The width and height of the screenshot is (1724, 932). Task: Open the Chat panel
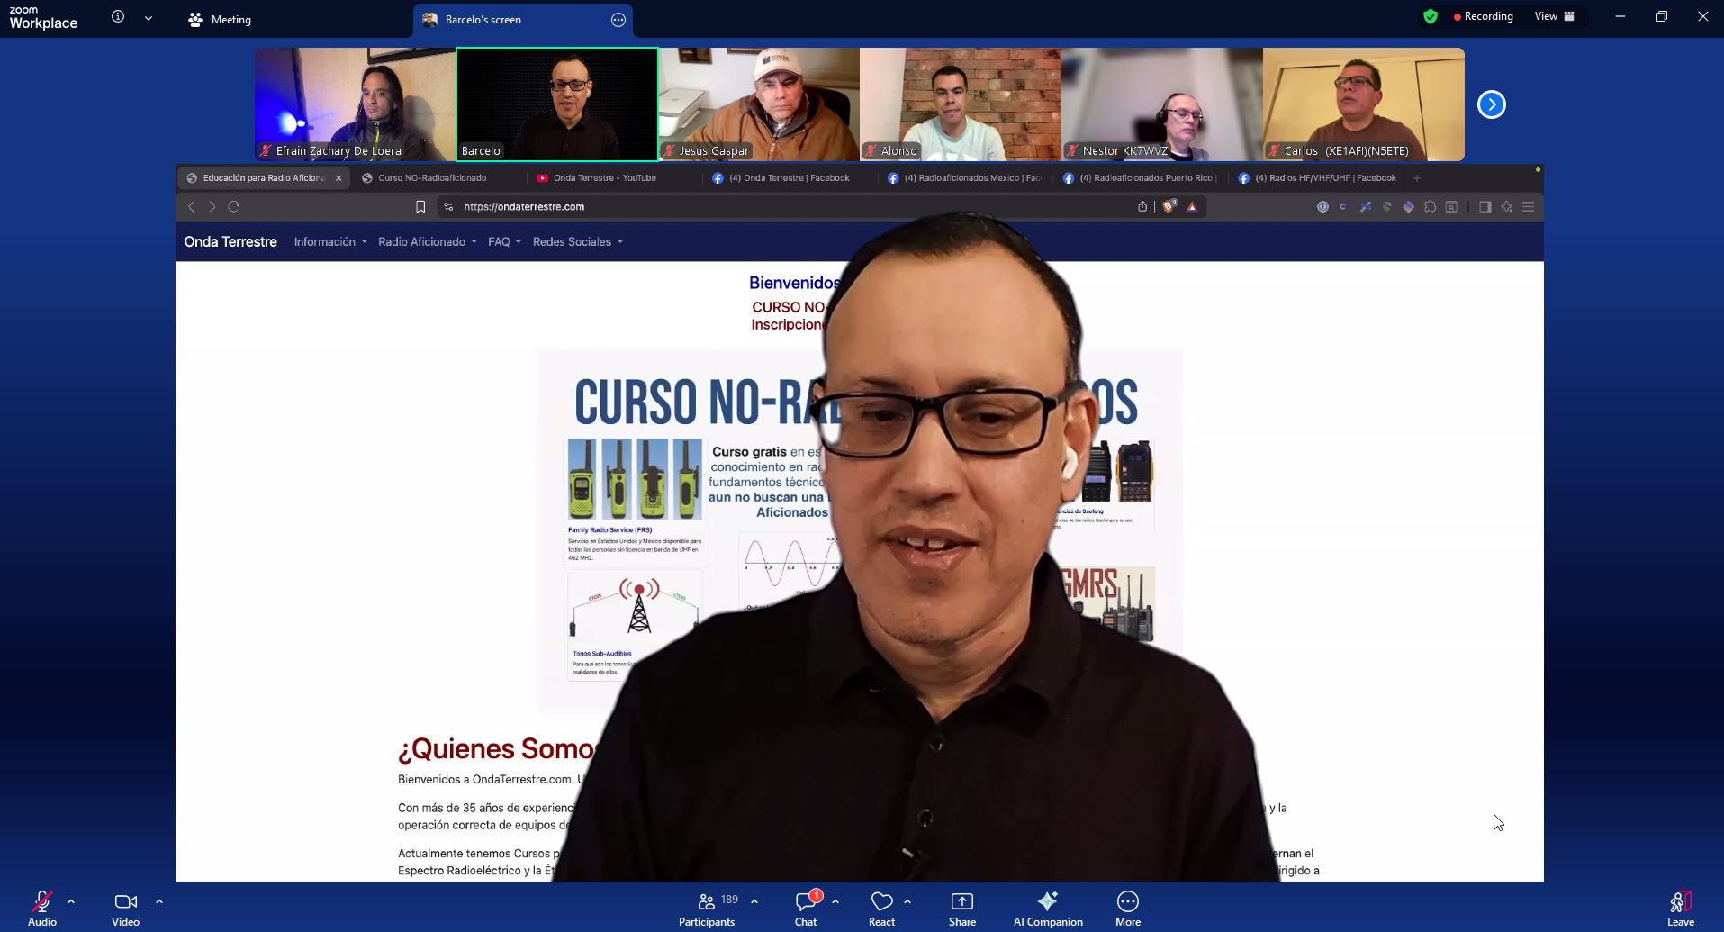pos(806,908)
